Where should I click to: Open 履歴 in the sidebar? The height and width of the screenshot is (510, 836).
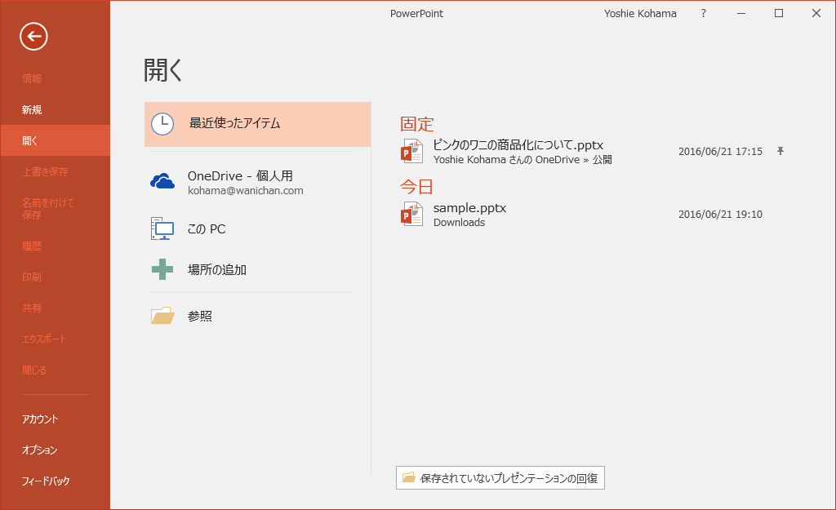(32, 246)
